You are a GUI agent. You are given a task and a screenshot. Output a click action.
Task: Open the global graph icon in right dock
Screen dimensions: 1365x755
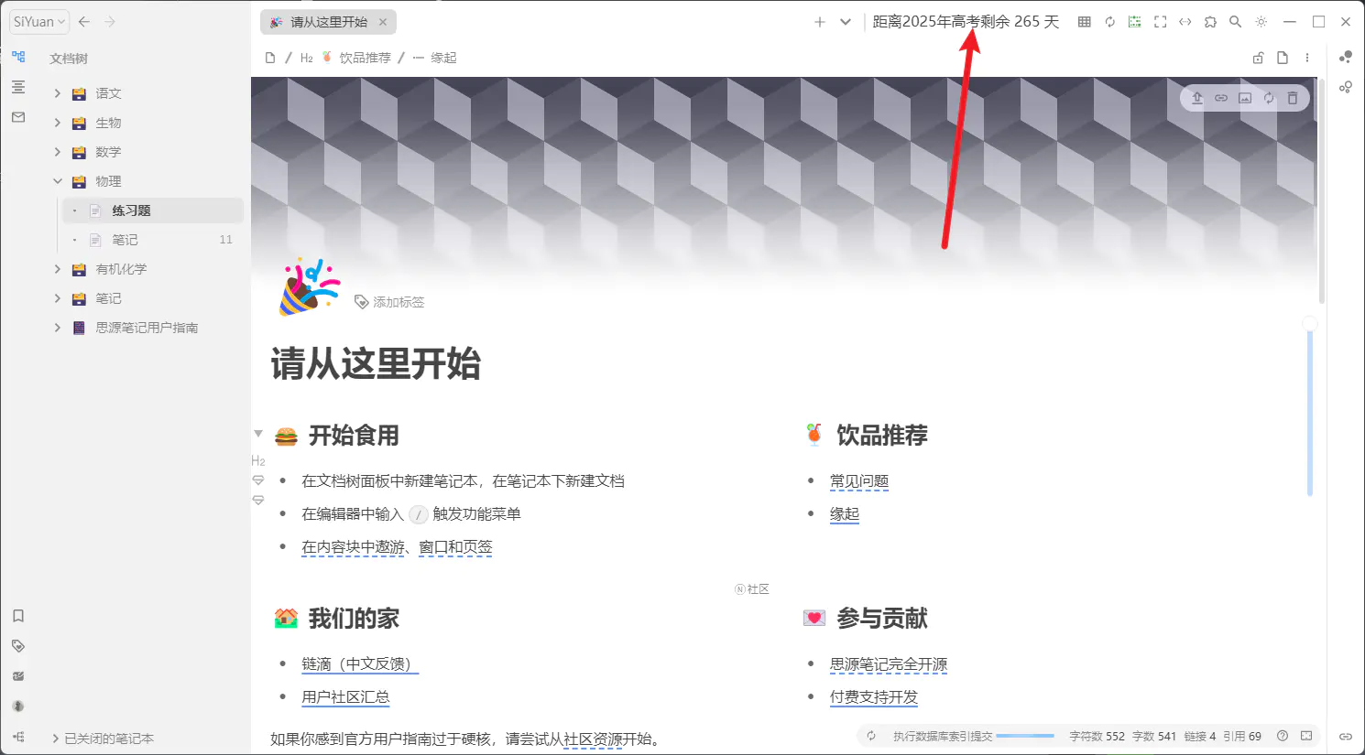[x=1346, y=87]
